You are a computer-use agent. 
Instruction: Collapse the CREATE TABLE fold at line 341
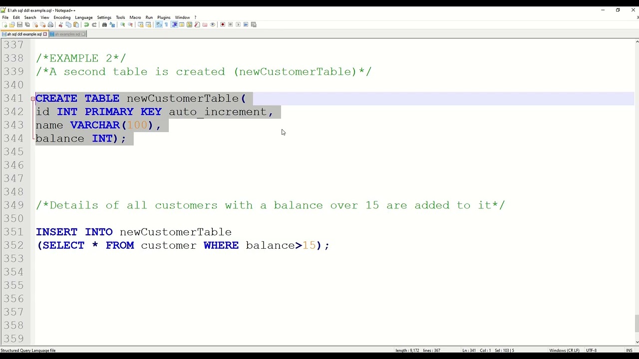[x=32, y=99]
